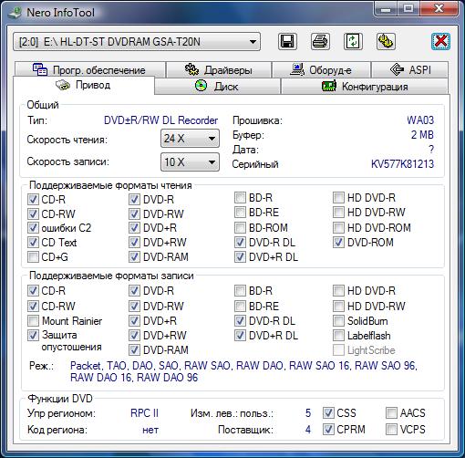Toggle CD Text checkbox

pos(33,243)
